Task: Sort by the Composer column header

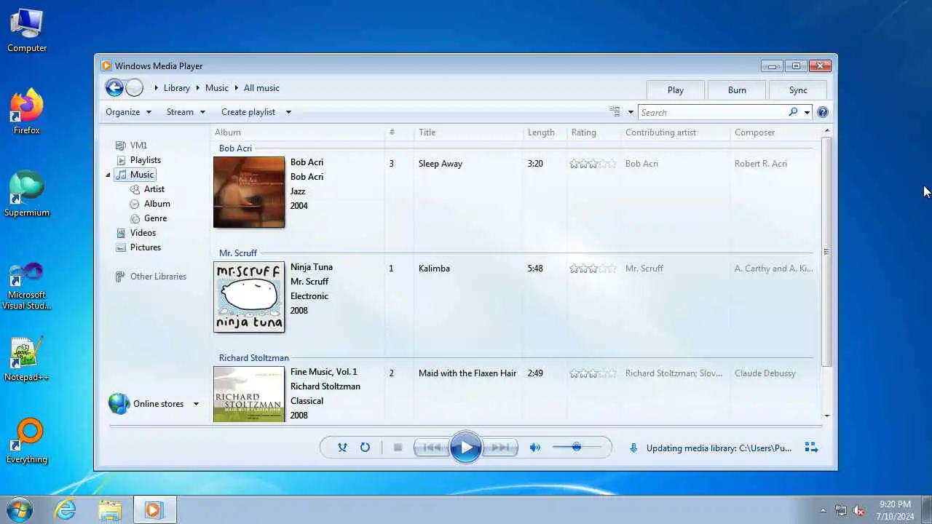Action: [775, 132]
